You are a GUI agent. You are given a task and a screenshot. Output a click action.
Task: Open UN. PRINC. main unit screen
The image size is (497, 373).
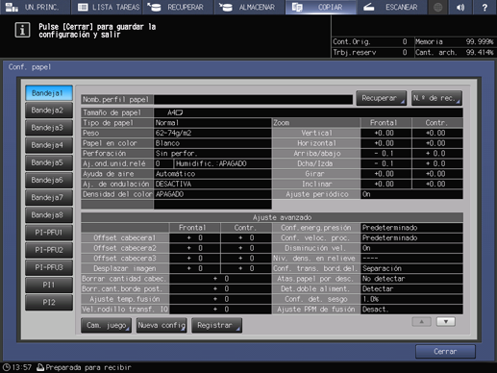(x=36, y=7)
